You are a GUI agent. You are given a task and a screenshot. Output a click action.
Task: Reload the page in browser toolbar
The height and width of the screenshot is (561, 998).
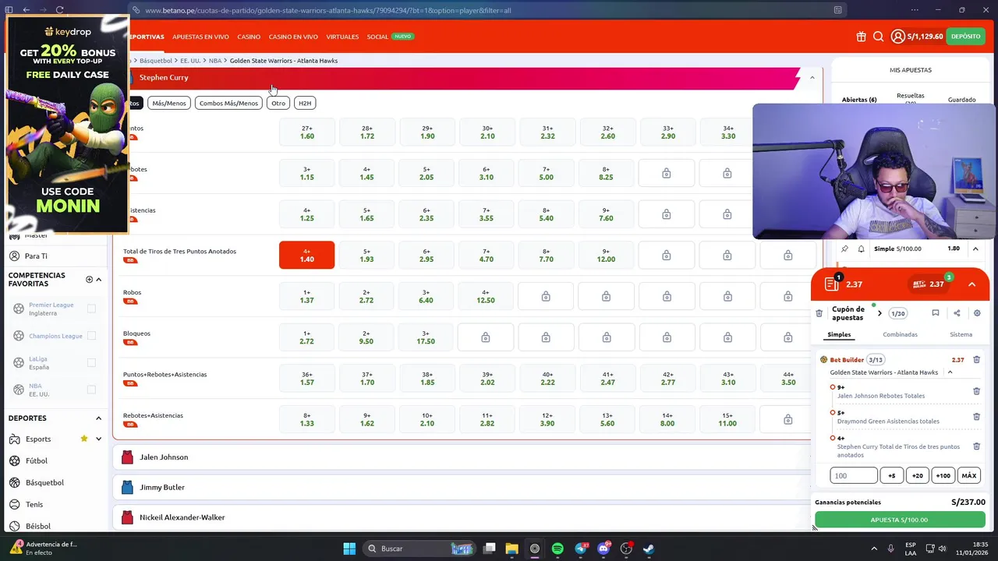coord(59,10)
